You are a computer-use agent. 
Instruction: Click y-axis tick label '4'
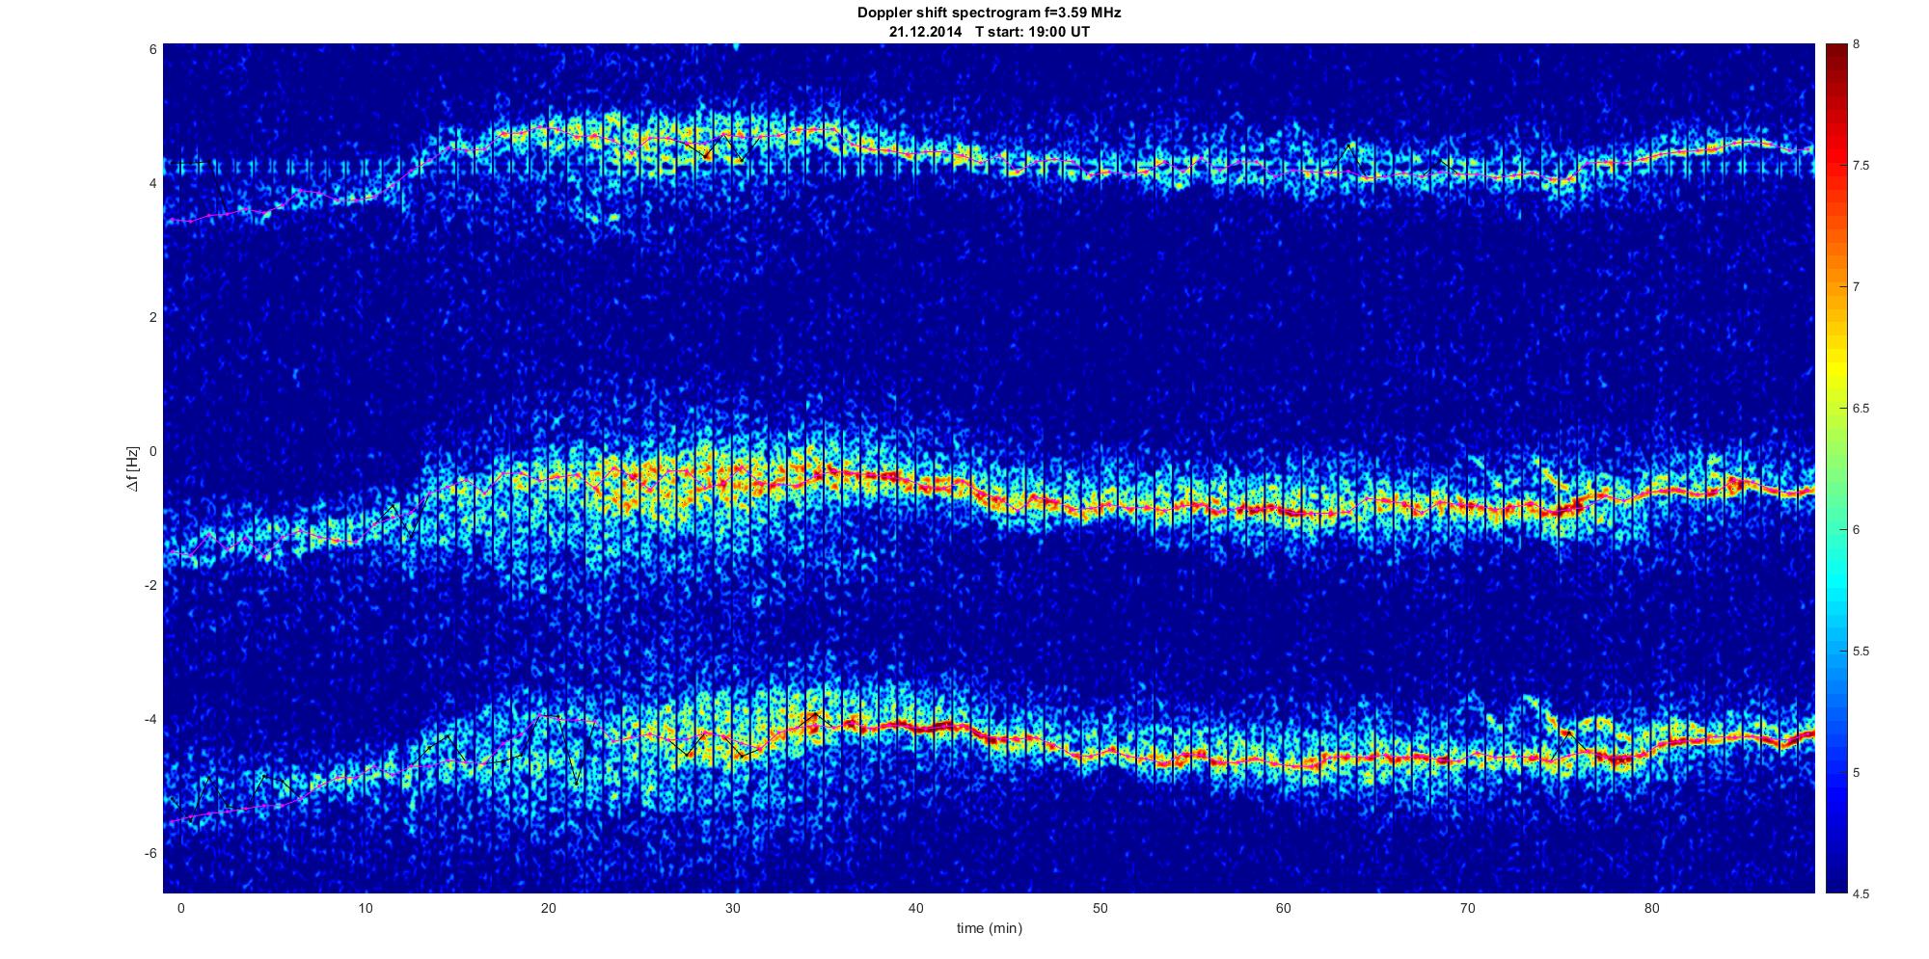click(152, 183)
